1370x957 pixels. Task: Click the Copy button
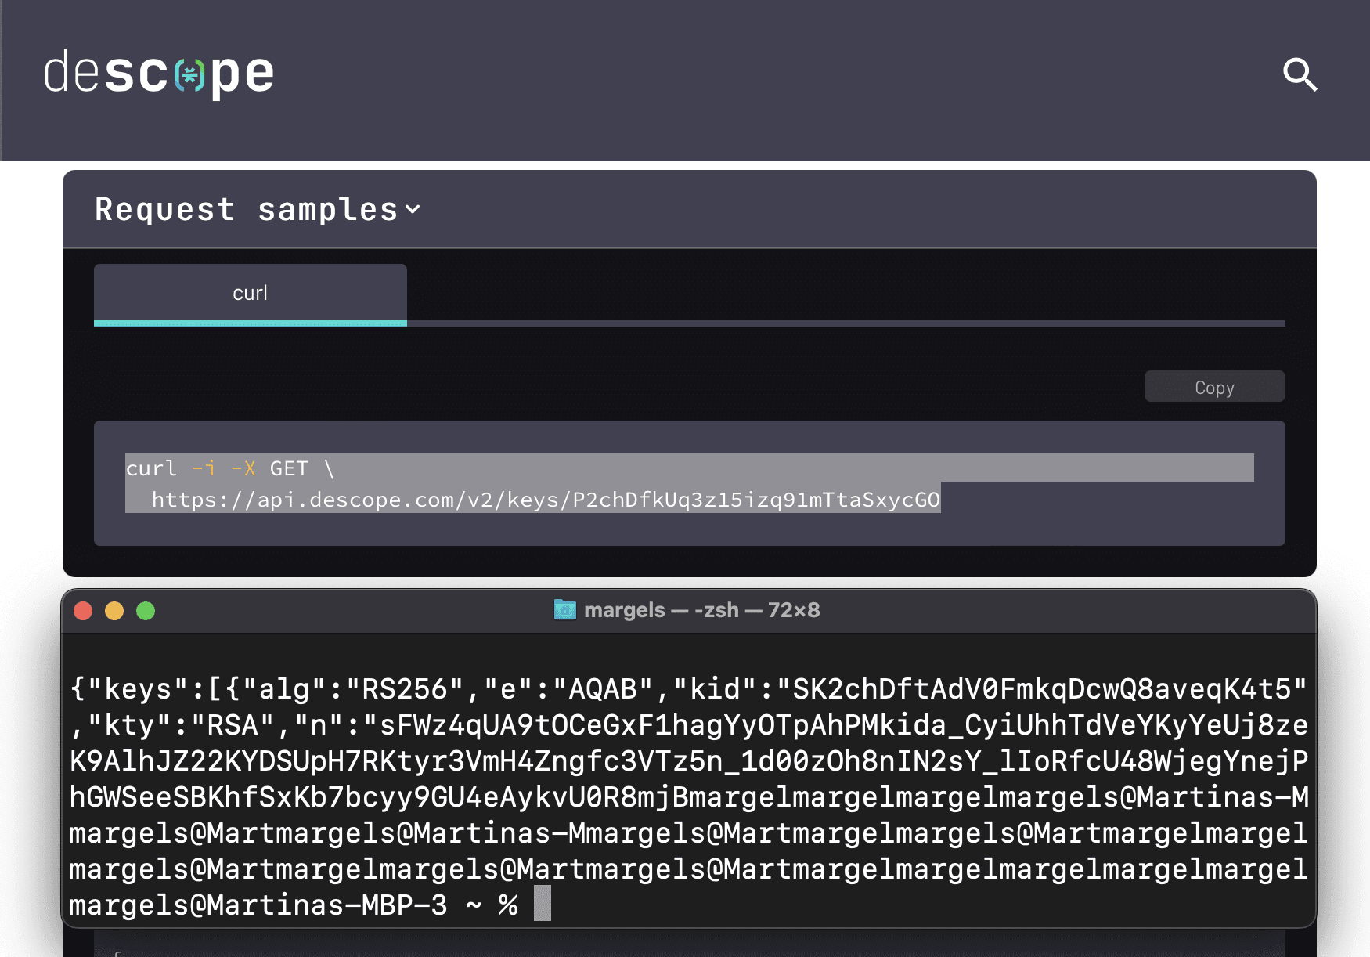tap(1214, 386)
